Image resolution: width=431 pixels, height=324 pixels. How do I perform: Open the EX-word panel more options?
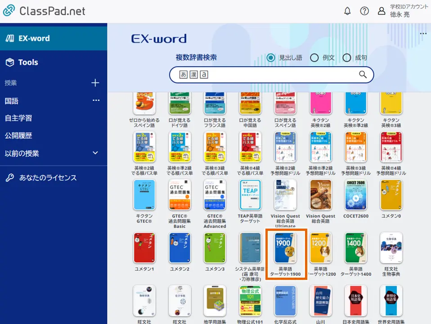pos(423,34)
